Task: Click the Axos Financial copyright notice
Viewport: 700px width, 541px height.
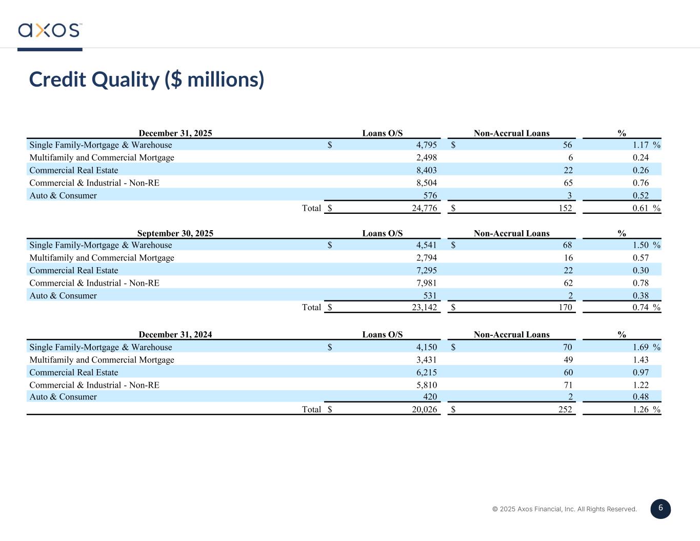Action: (564, 509)
